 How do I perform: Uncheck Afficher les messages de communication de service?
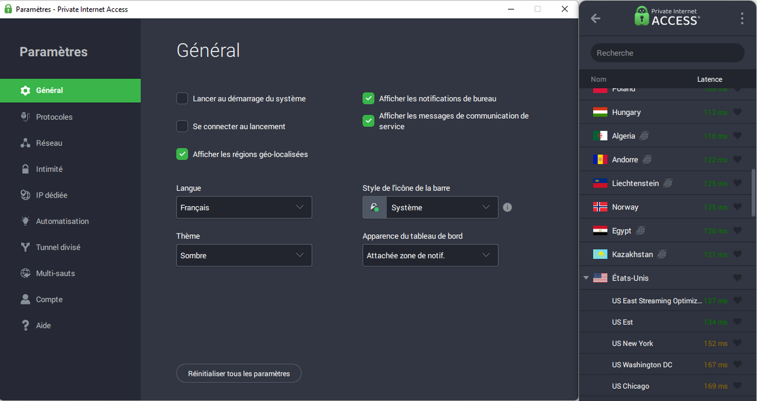(368, 121)
